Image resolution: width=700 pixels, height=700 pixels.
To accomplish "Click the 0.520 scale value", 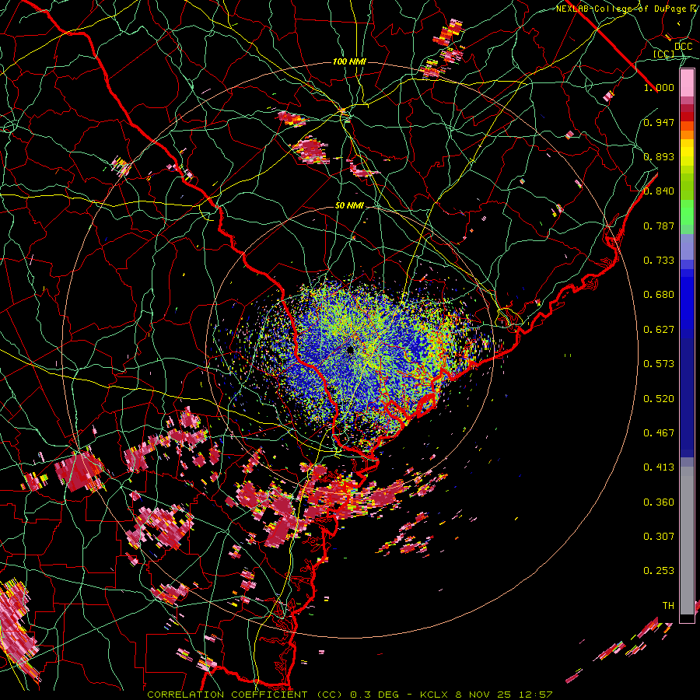I will coord(659,399).
